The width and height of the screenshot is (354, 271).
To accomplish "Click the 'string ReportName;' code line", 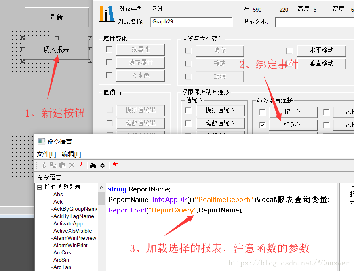I will (x=139, y=189).
